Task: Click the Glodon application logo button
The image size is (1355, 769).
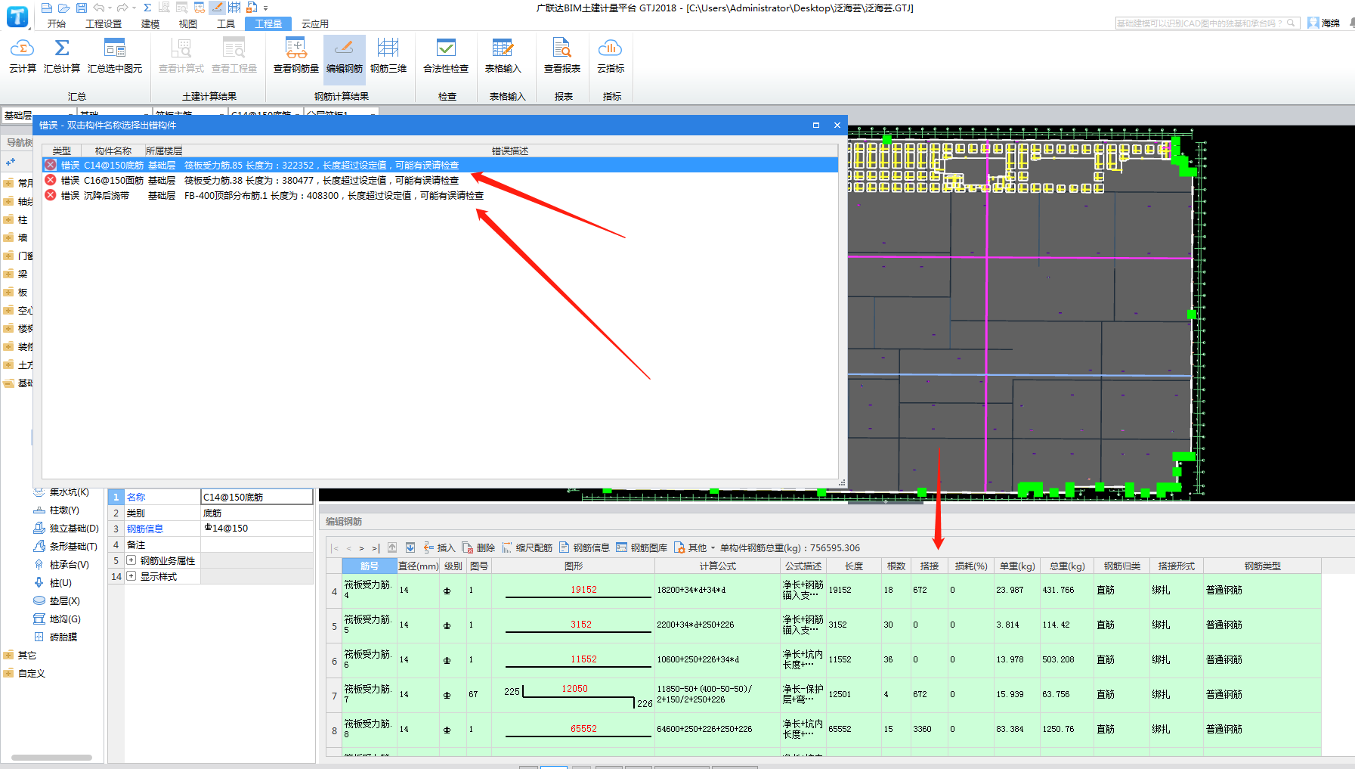Action: (x=17, y=16)
